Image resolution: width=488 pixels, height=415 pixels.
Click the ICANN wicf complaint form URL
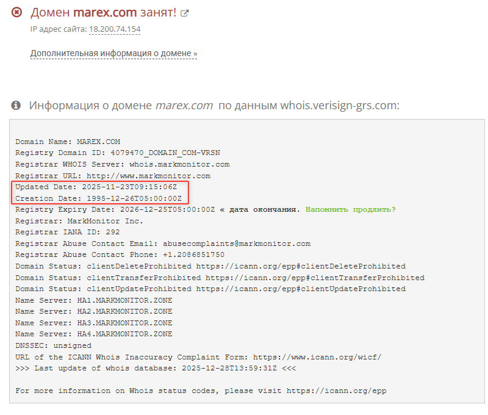[317, 357]
